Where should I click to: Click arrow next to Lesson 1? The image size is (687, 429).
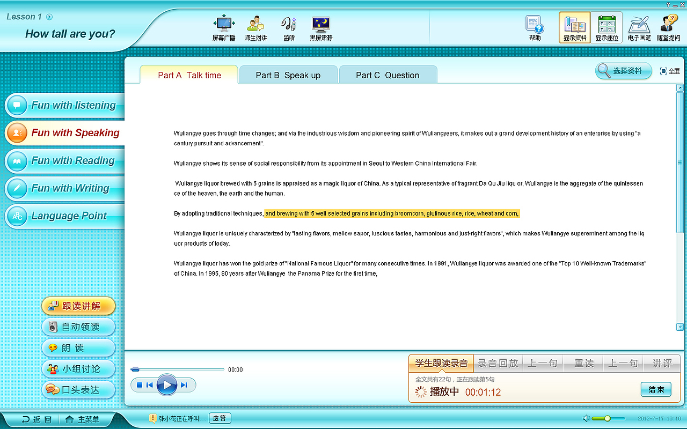tap(49, 17)
